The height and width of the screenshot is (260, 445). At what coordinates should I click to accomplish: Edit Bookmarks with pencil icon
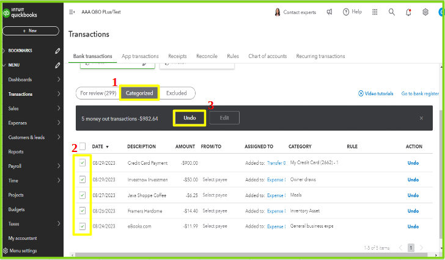[x=57, y=51]
